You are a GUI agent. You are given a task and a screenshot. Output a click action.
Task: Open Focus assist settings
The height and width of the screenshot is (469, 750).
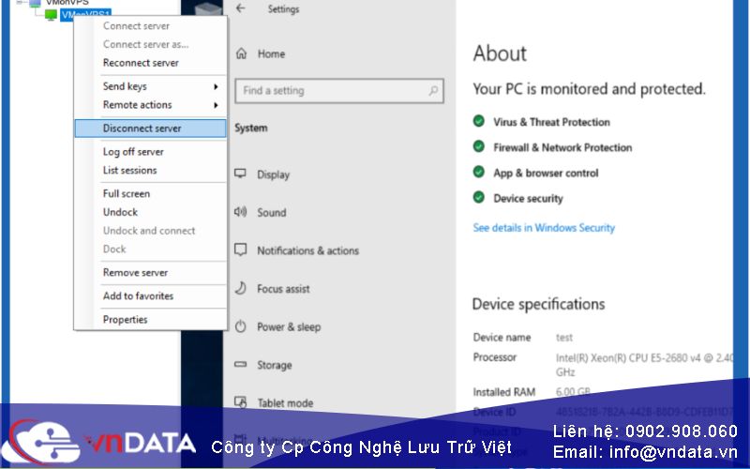tap(283, 289)
